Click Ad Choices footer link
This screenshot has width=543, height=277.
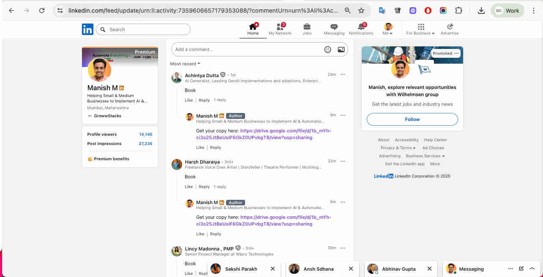pos(433,148)
